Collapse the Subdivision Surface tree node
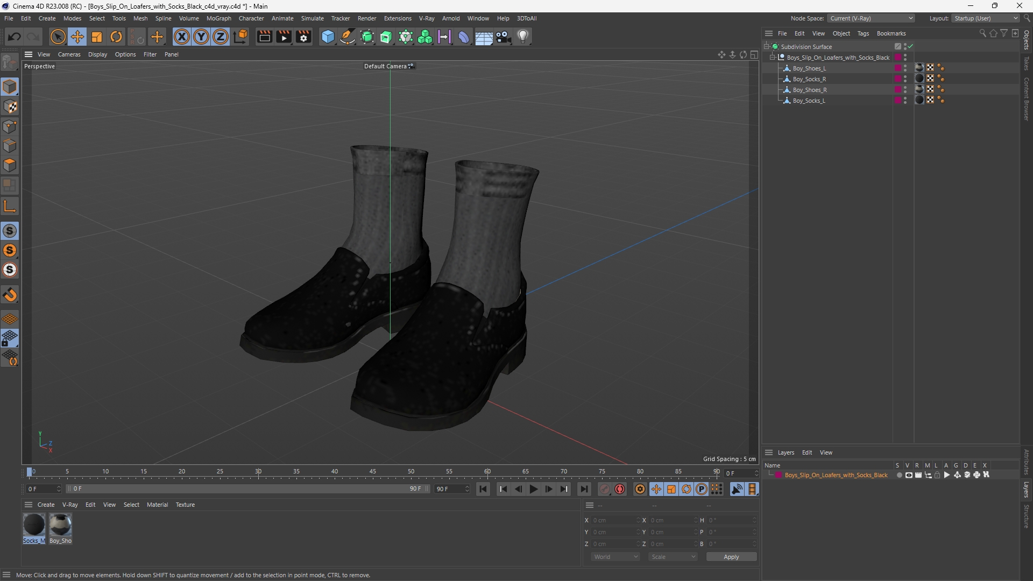The width and height of the screenshot is (1033, 581). (x=766, y=47)
